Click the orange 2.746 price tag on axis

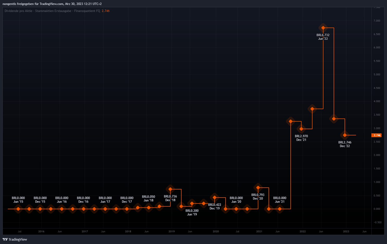coord(377,135)
